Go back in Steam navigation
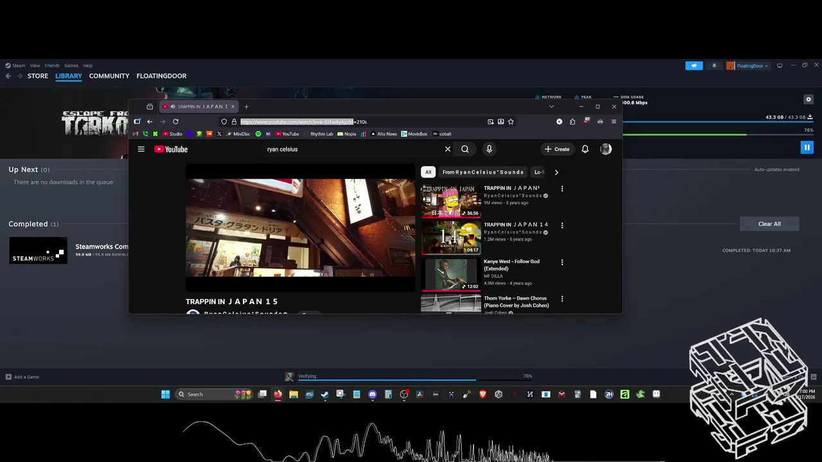 point(8,76)
